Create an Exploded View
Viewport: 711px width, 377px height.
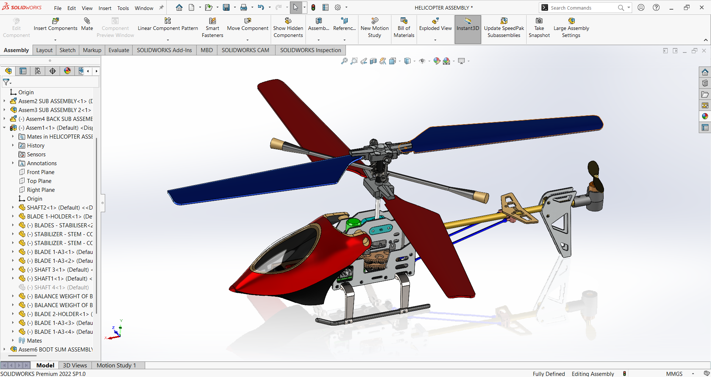click(x=435, y=24)
